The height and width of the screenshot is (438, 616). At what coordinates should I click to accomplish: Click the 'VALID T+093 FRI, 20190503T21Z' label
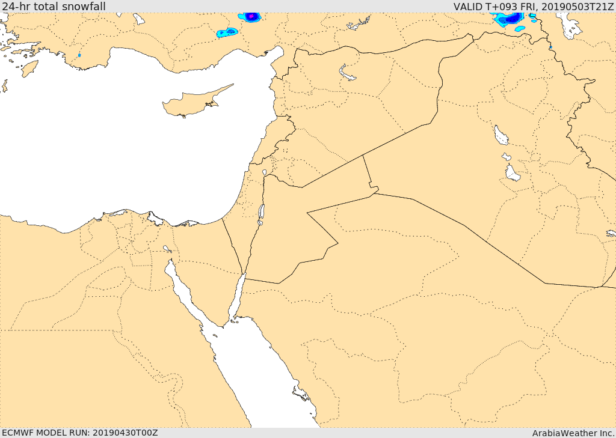pos(533,7)
